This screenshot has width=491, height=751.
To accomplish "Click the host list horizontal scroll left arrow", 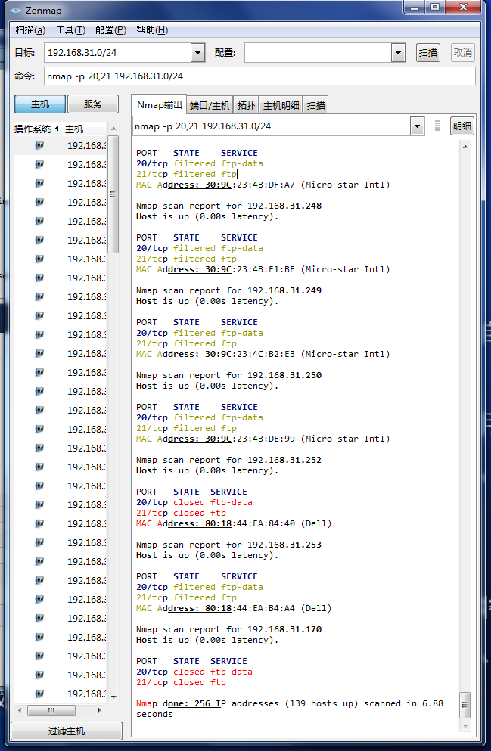I will coord(20,710).
